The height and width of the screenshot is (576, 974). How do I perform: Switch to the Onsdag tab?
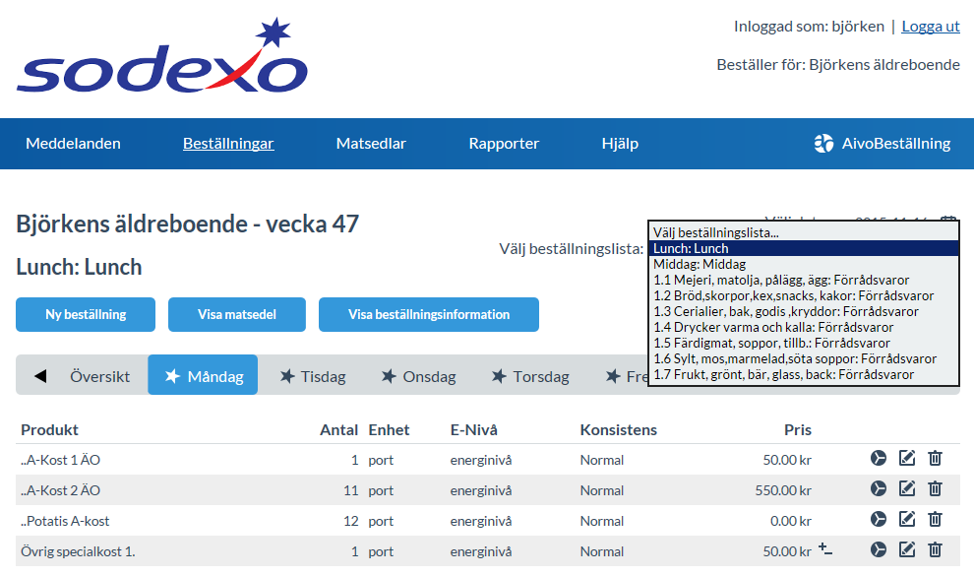click(x=419, y=376)
